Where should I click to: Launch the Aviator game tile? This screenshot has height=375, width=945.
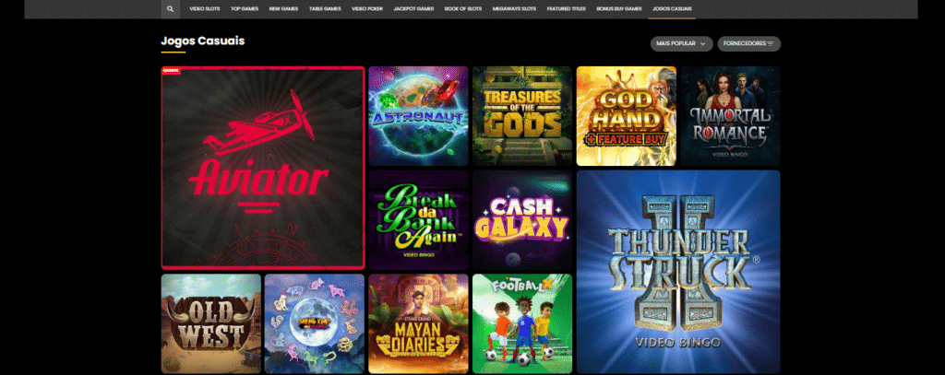[x=263, y=168]
